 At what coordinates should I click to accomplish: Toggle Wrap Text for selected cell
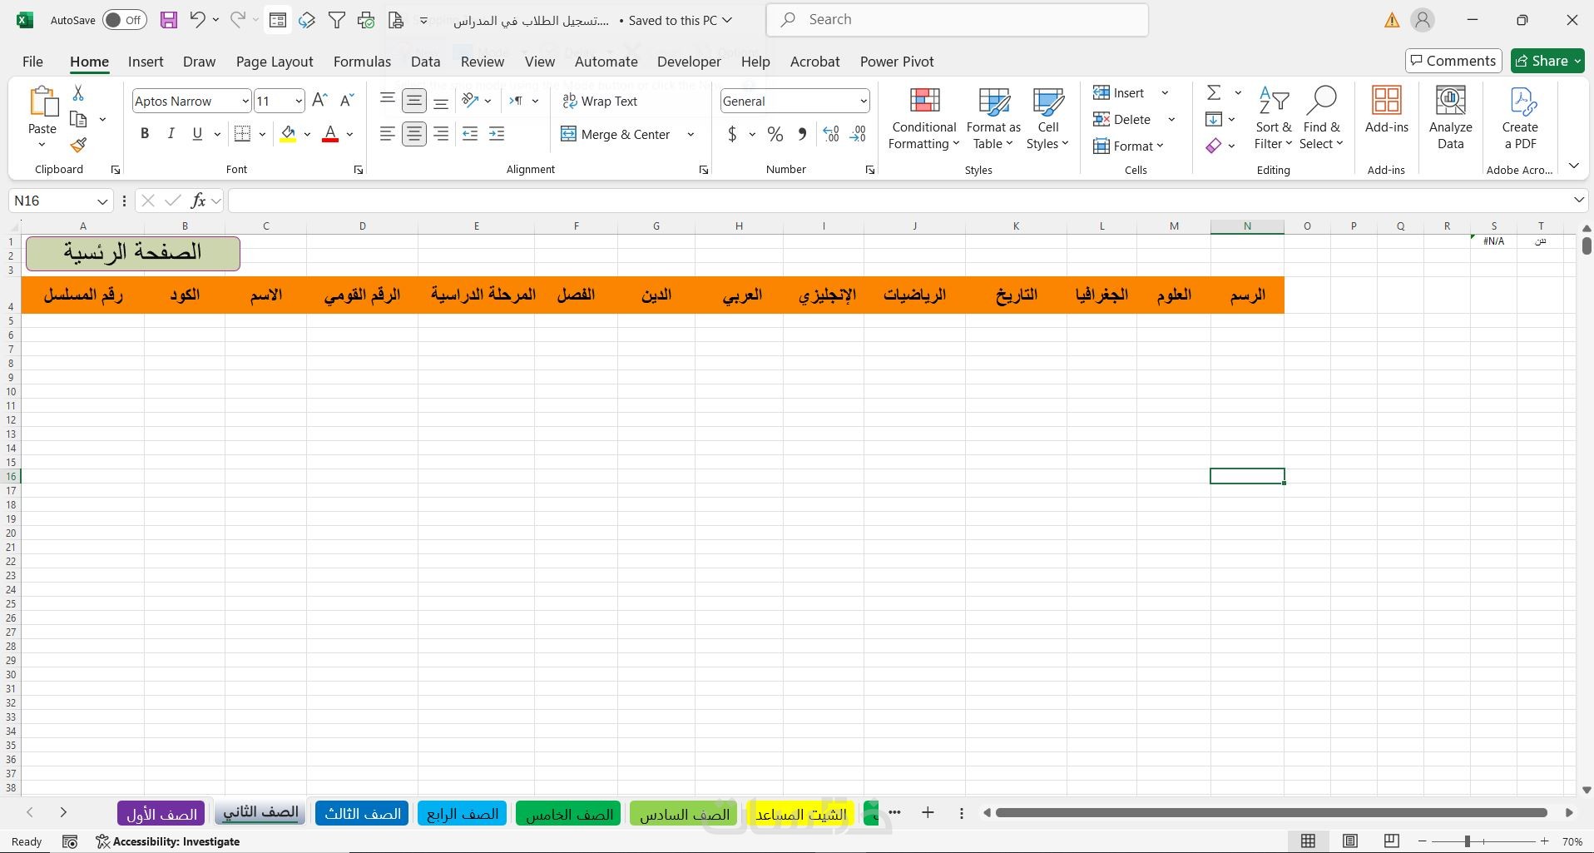[x=600, y=101]
